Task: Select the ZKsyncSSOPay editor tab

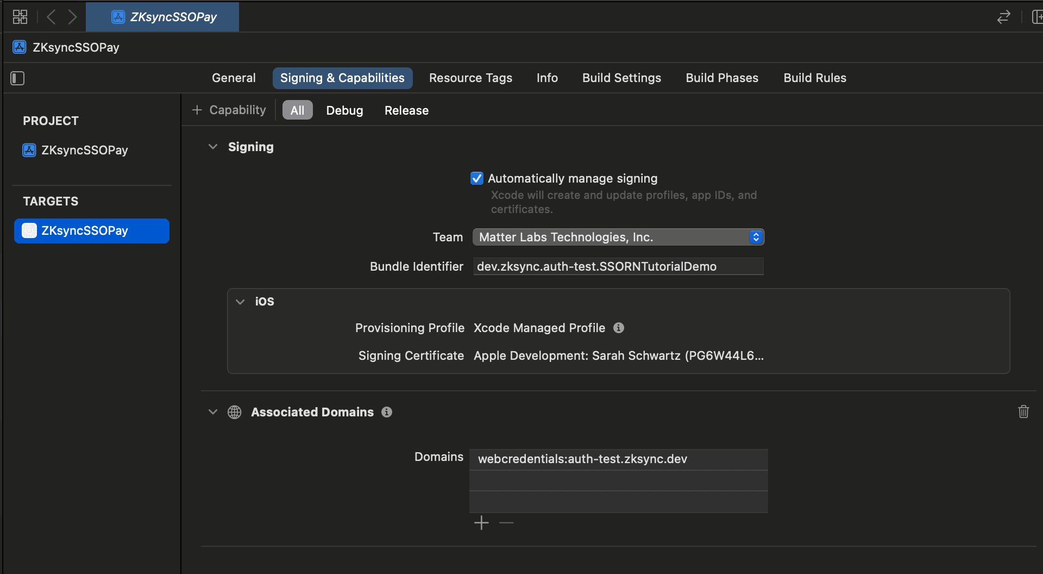Action: click(162, 17)
